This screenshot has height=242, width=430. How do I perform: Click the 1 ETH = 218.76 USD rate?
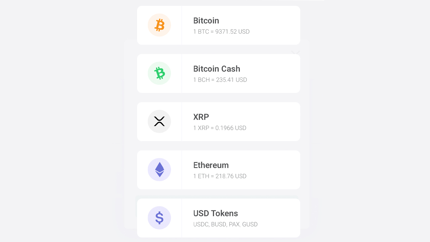click(220, 176)
